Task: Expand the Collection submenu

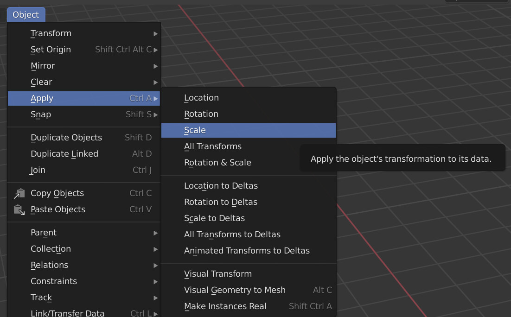Action: pos(51,248)
